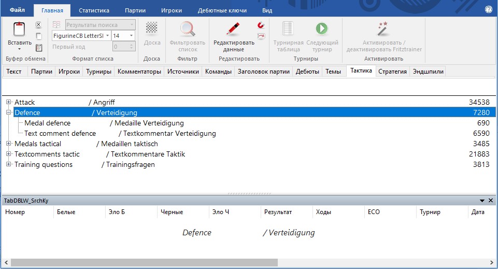
Task: Click the Фильтровать список magnifier icon
Action: [188, 29]
